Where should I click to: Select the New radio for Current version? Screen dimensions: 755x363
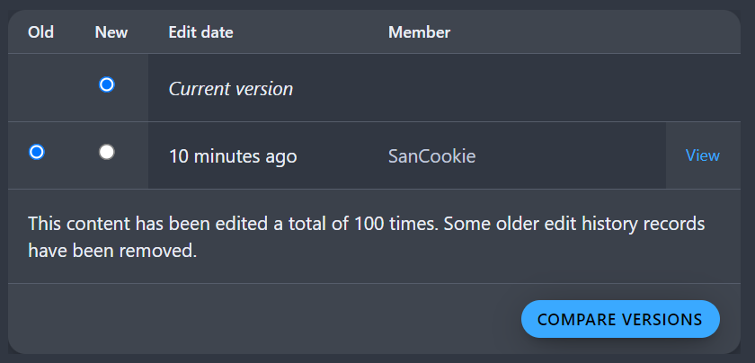[x=106, y=85]
